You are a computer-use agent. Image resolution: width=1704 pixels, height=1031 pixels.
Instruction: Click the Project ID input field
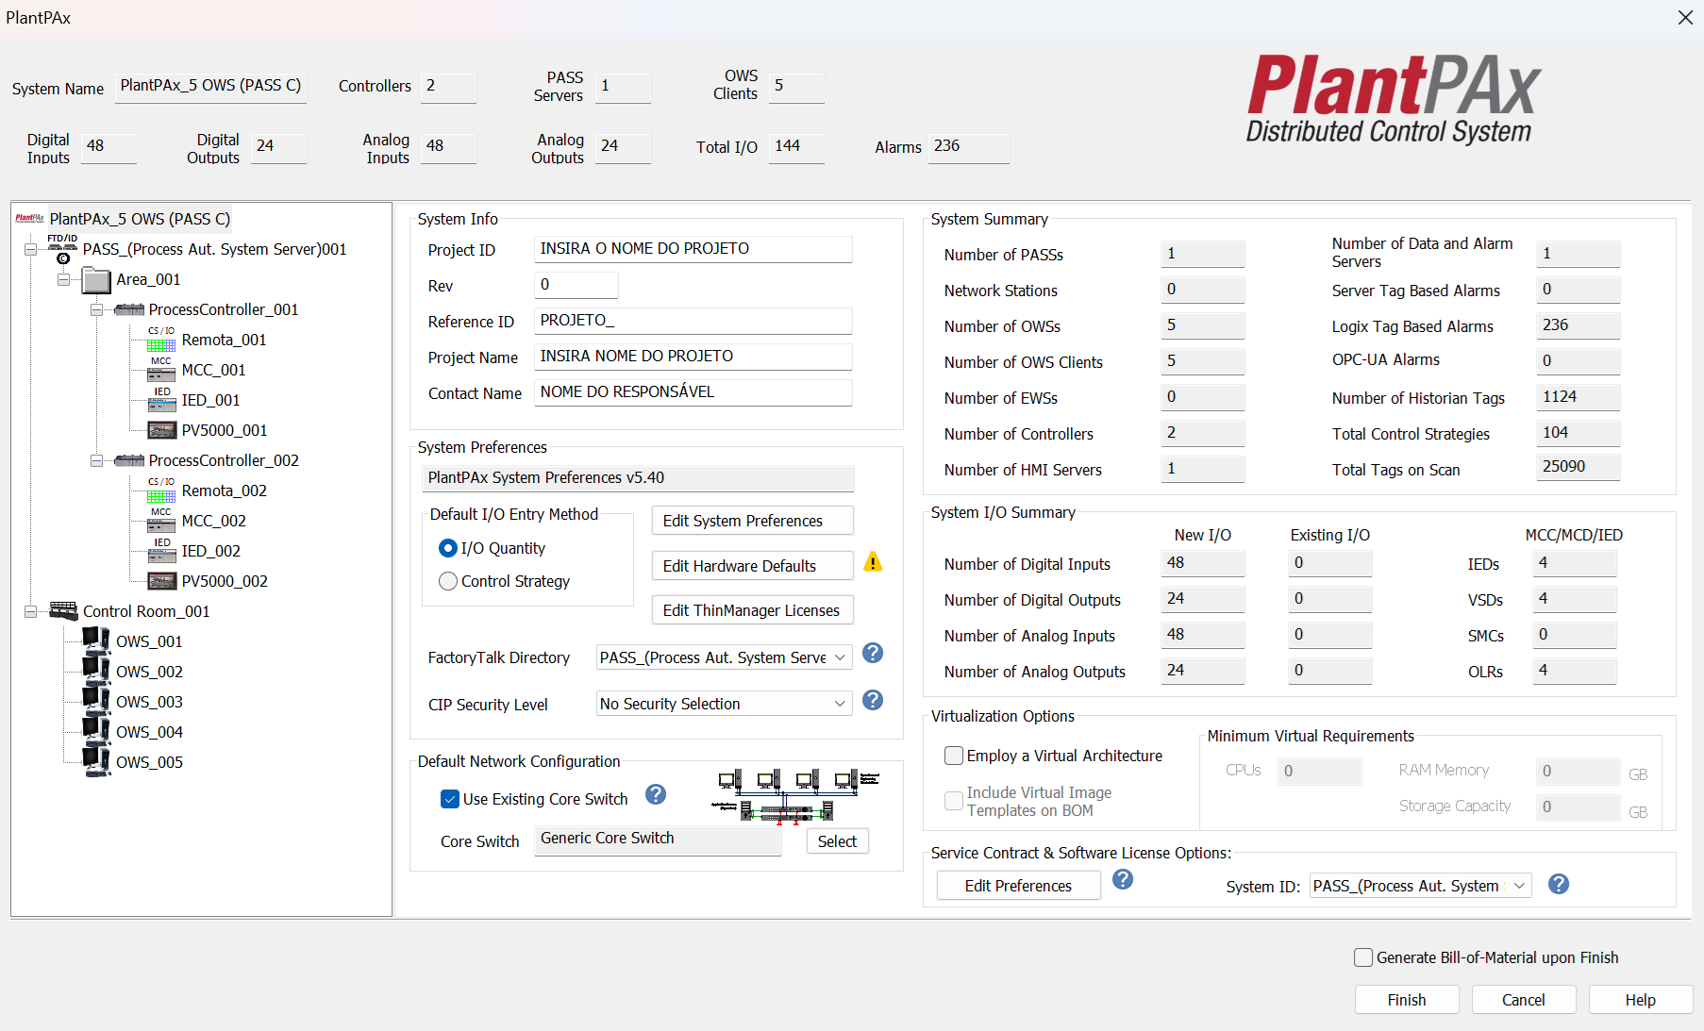tap(693, 249)
